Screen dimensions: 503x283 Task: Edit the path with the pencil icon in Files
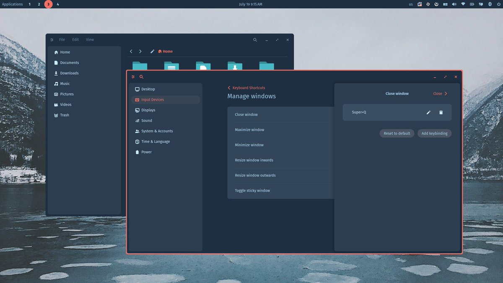152,51
